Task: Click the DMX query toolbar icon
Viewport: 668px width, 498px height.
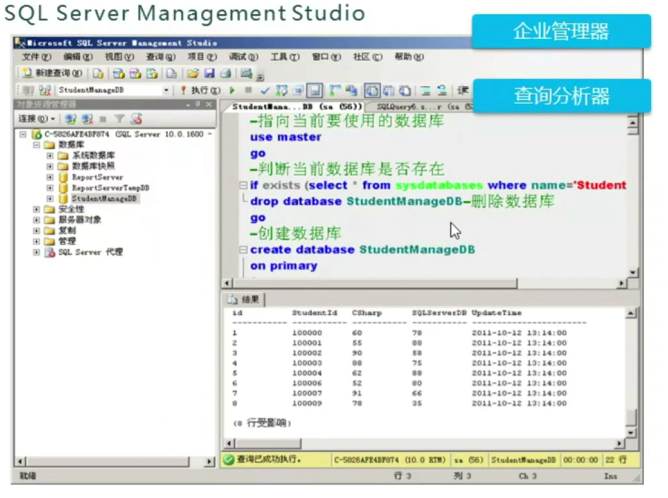Action: [135, 73]
